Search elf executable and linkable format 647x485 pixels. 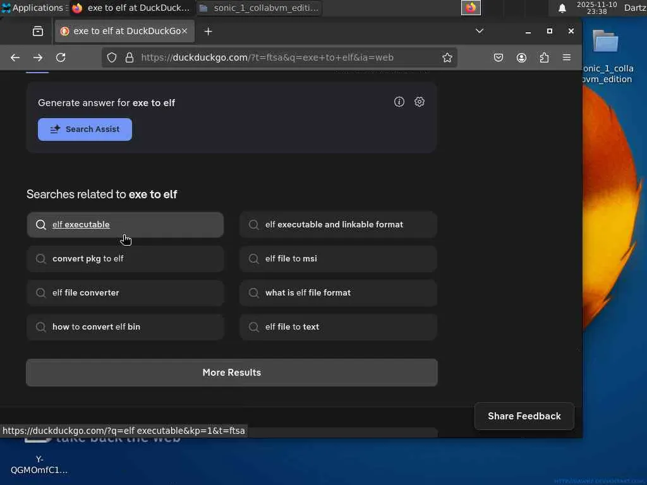(x=338, y=225)
